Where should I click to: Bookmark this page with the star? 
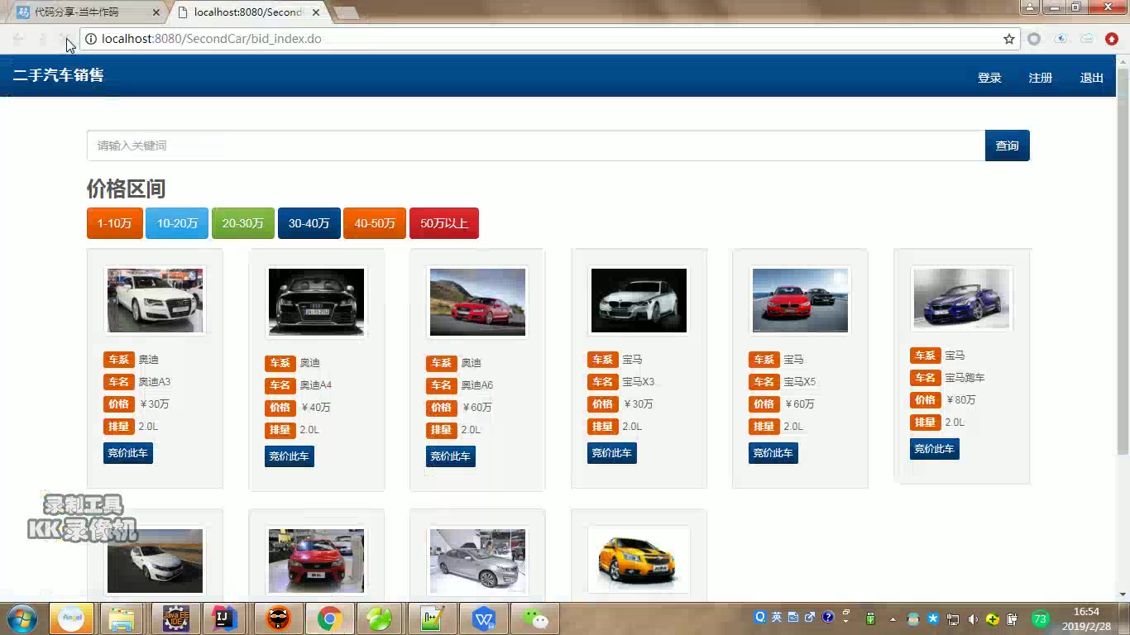[1009, 39]
